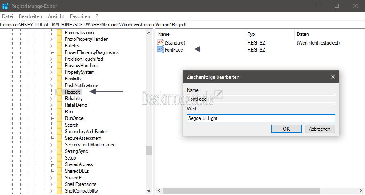Expand the Policies key

point(51,46)
